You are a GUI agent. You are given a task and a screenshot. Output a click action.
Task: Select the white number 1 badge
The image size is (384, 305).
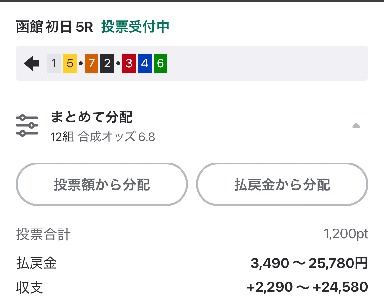tap(54, 63)
